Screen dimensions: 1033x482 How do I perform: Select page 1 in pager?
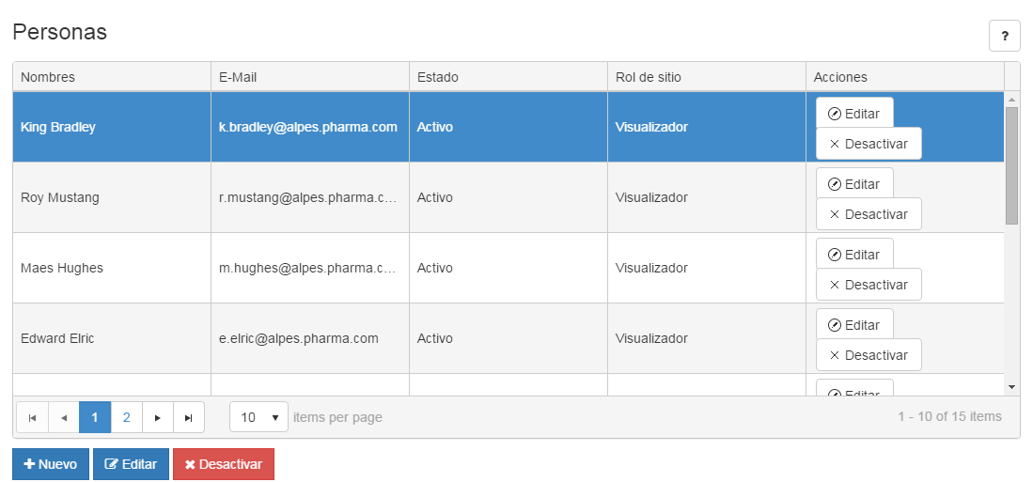click(95, 417)
